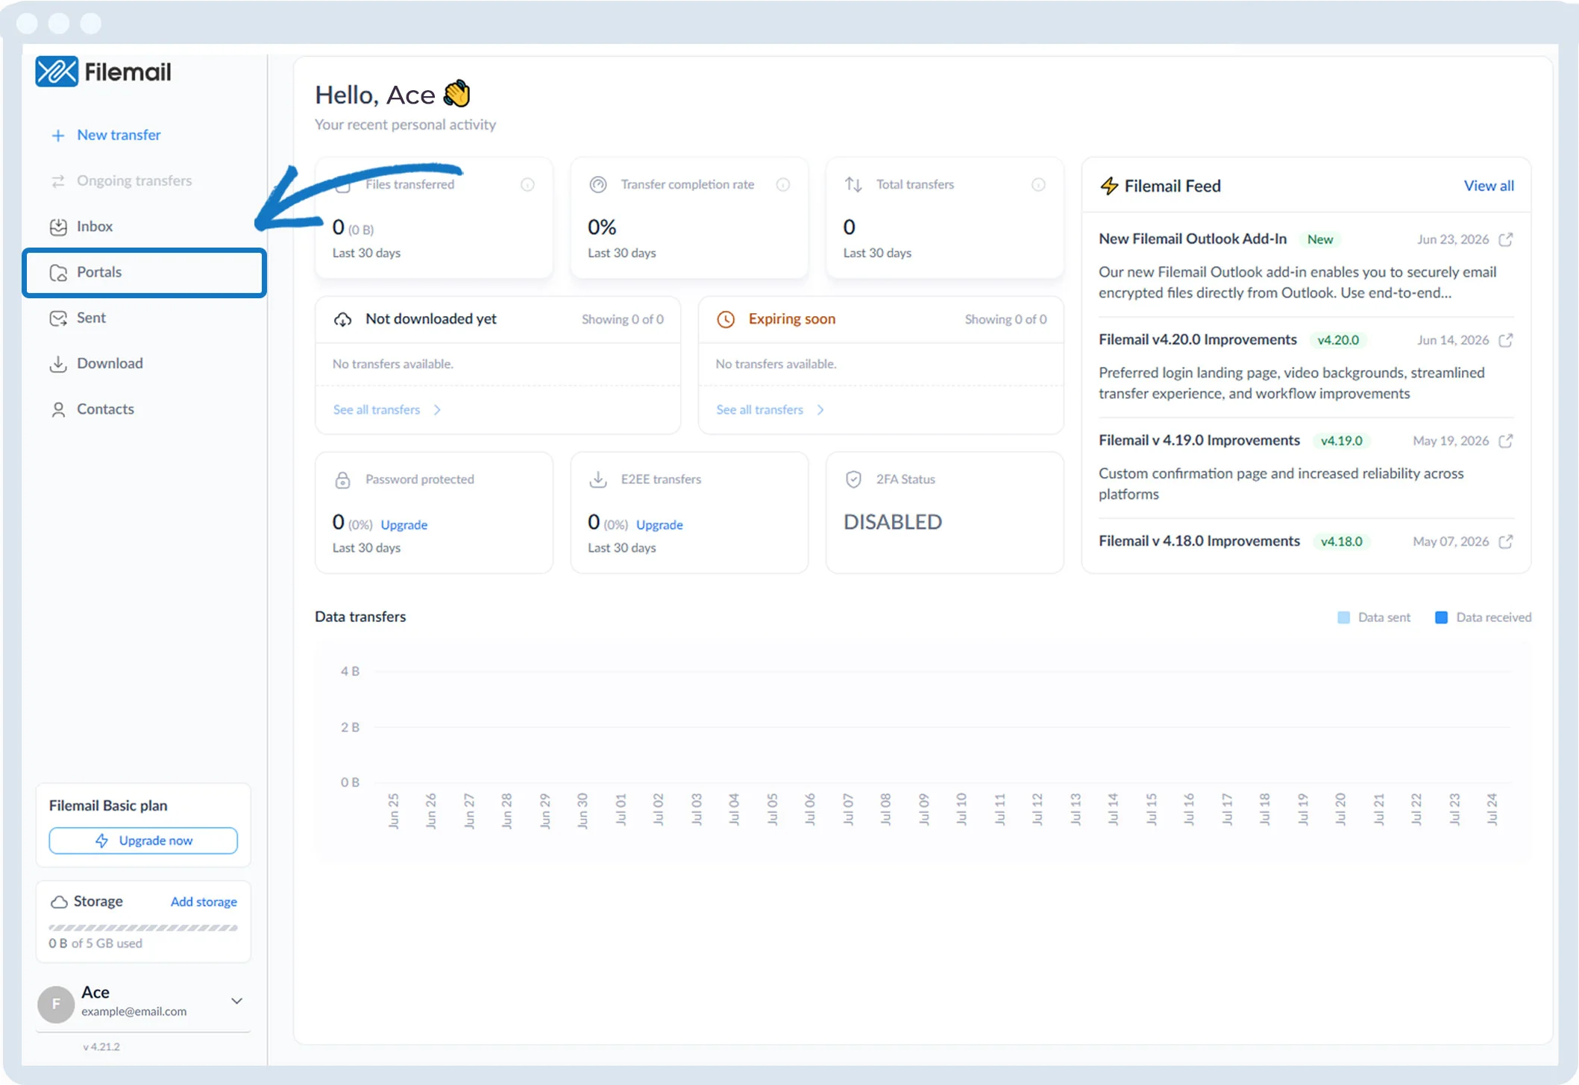Expand the Ace account menu chevron
The height and width of the screenshot is (1085, 1579).
237,1001
